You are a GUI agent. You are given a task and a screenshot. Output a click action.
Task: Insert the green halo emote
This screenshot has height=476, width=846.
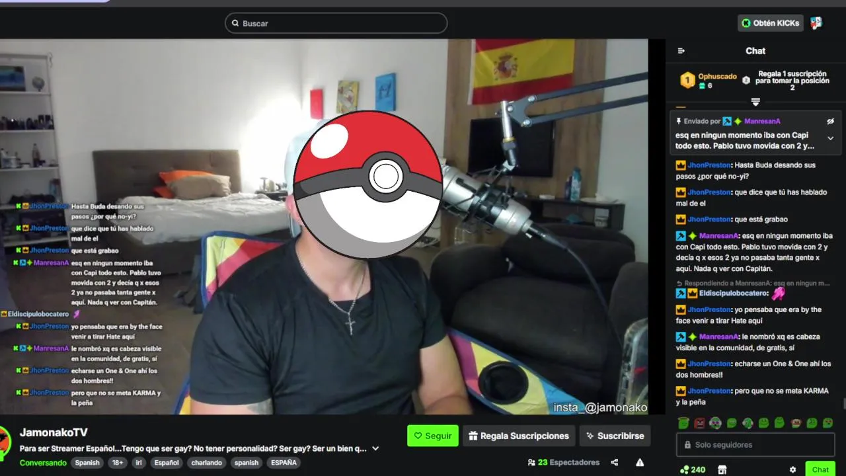tap(683, 423)
